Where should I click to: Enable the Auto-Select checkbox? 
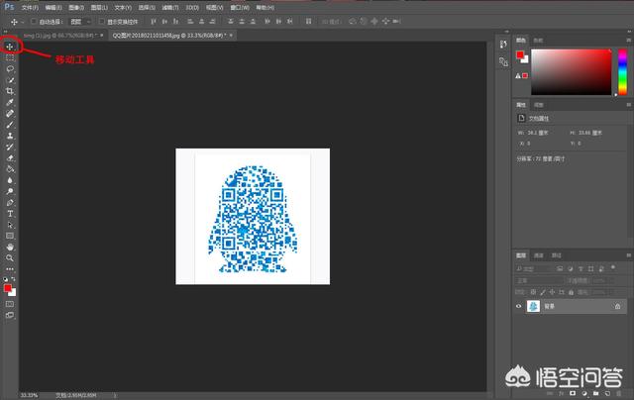(34, 22)
